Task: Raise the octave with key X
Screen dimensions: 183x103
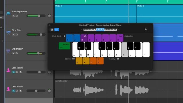Action: 86,61
